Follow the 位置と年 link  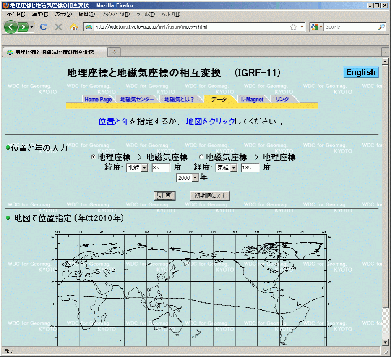[114, 122]
